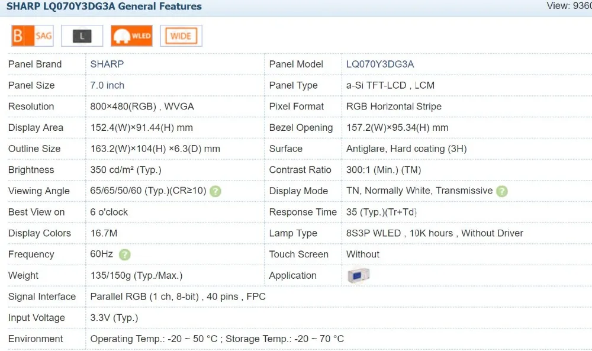This screenshot has width=592, height=351.
Task: Open help icon next to 60Hz frequency
Action: pos(124,255)
